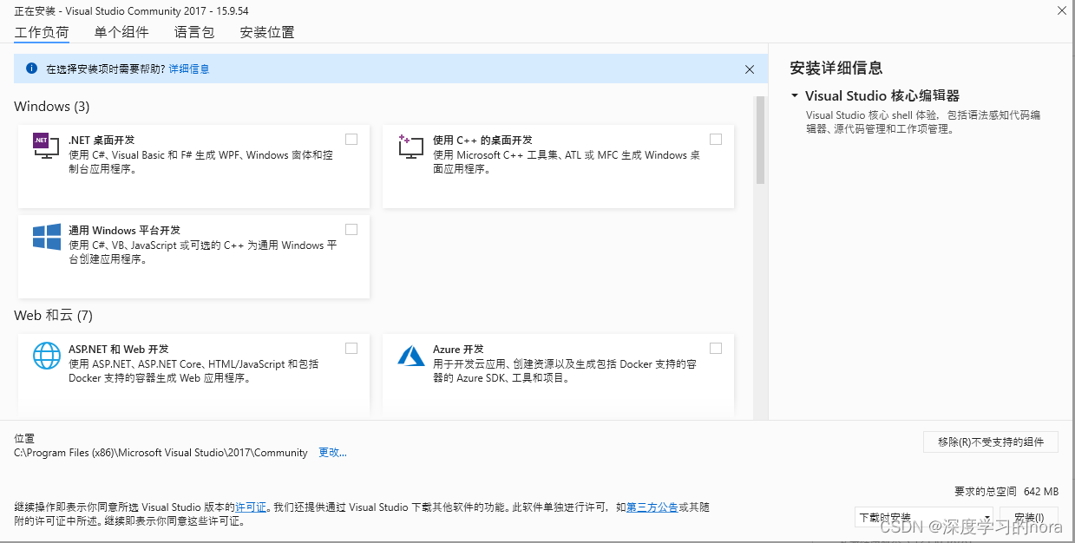Check the Azure 开发 checkbox
Image resolution: width=1075 pixels, height=543 pixels.
click(x=716, y=348)
